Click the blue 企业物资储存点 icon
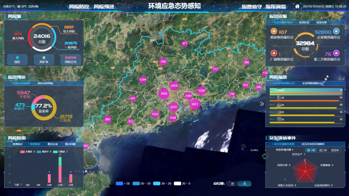The height and width of the screenshot is (196, 349). (336, 31)
